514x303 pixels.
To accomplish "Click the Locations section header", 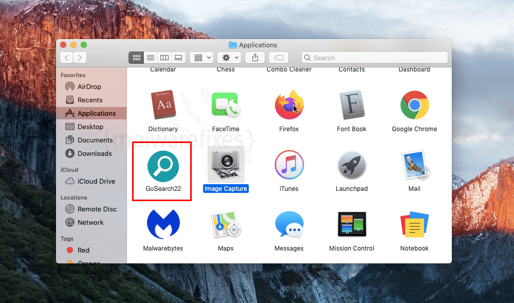I will (x=74, y=198).
